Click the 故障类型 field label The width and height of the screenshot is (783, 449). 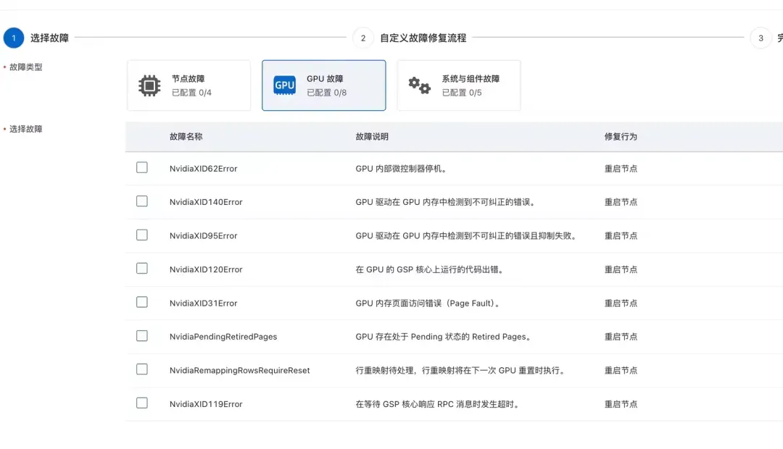(26, 67)
